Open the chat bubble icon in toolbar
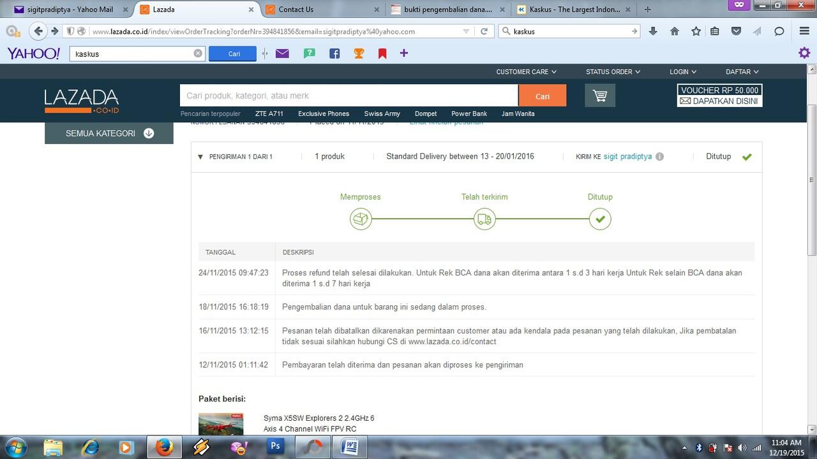The height and width of the screenshot is (459, 817). coord(779,31)
